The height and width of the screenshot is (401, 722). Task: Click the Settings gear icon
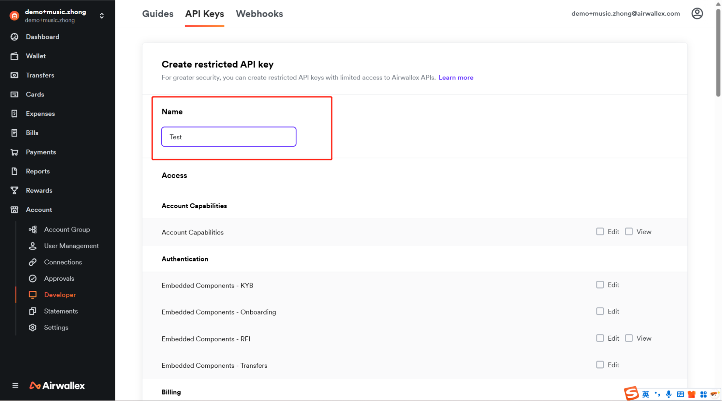point(33,327)
